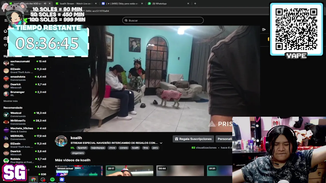Open Roblox from the taskbar
The height and width of the screenshot is (183, 326).
[x=62, y=179]
